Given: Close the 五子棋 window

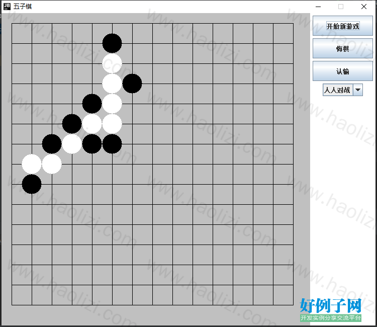Looking at the screenshot, I should point(364,7).
